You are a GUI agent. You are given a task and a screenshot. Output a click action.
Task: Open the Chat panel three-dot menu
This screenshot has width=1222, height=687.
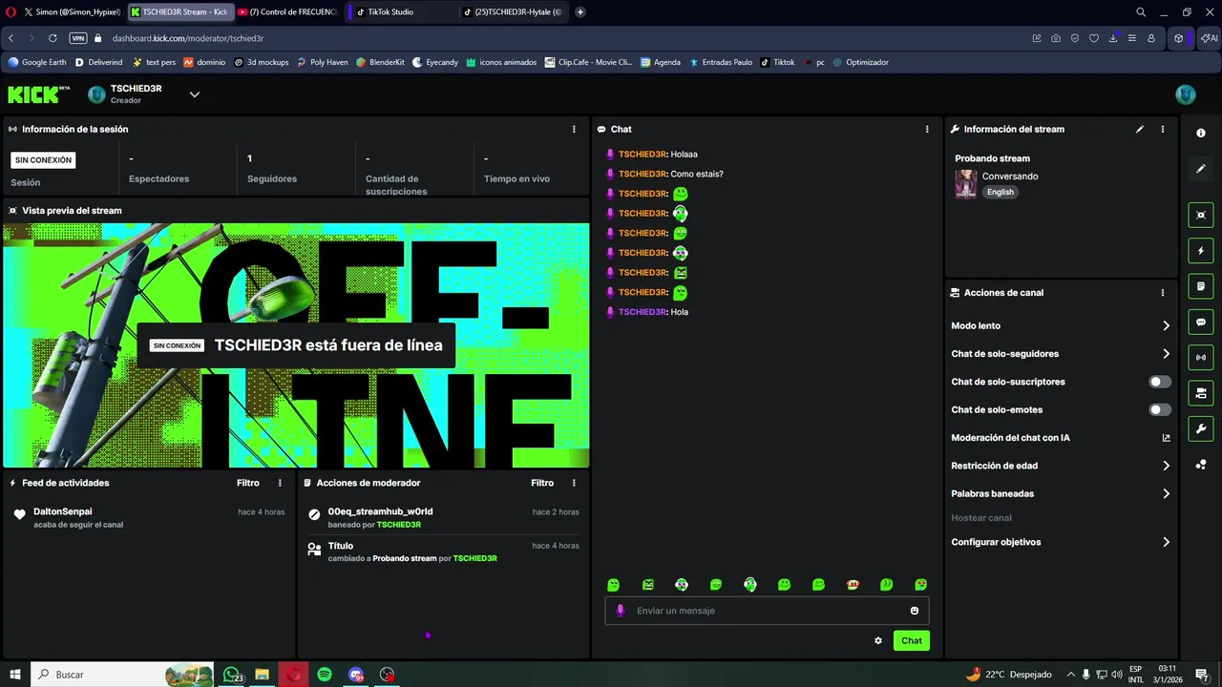click(927, 129)
